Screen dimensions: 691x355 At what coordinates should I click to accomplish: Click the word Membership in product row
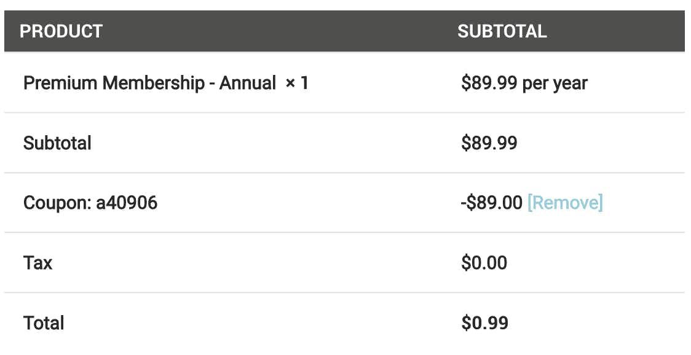153,83
